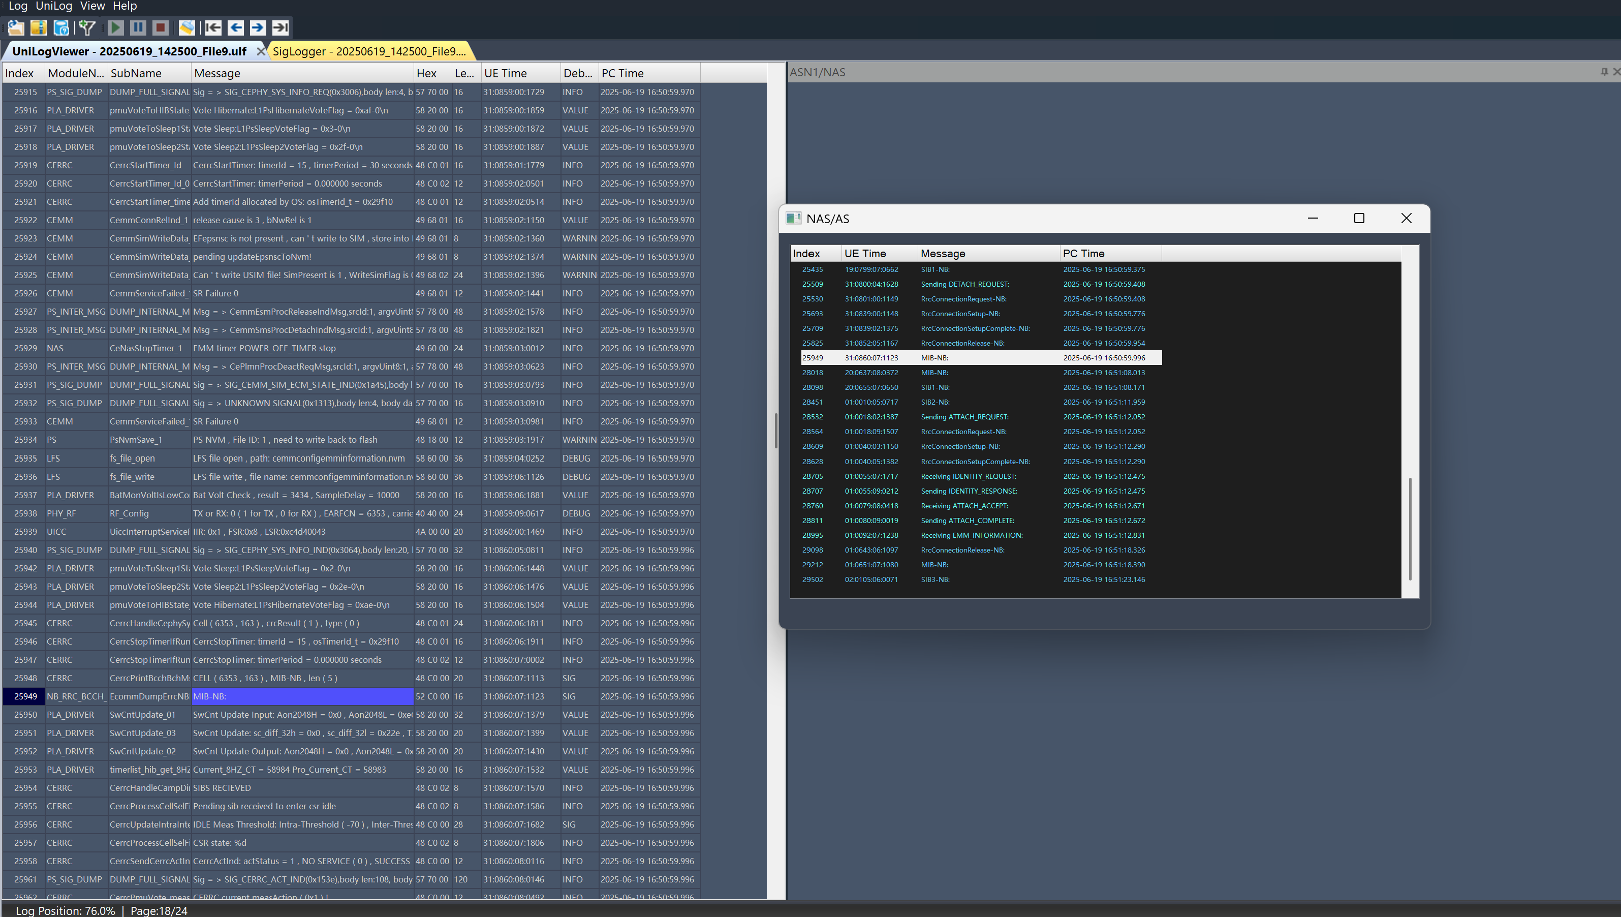Open the Log menu
Viewport: 1621px width, 917px height.
pyautogui.click(x=18, y=6)
